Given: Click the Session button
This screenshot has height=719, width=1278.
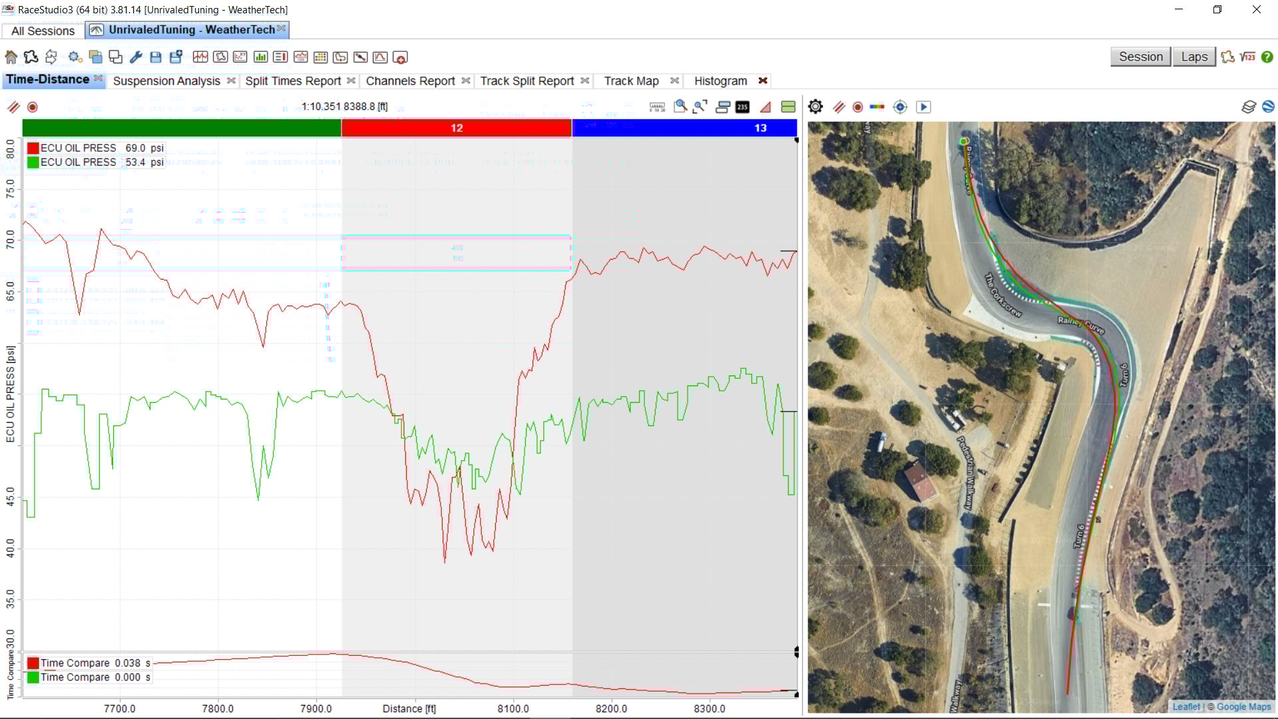Looking at the screenshot, I should [x=1140, y=57].
